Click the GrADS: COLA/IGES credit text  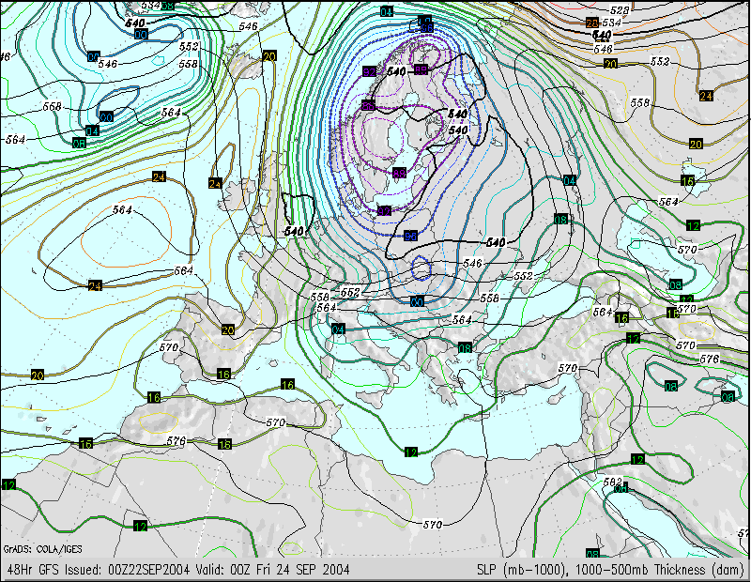[x=30, y=548]
